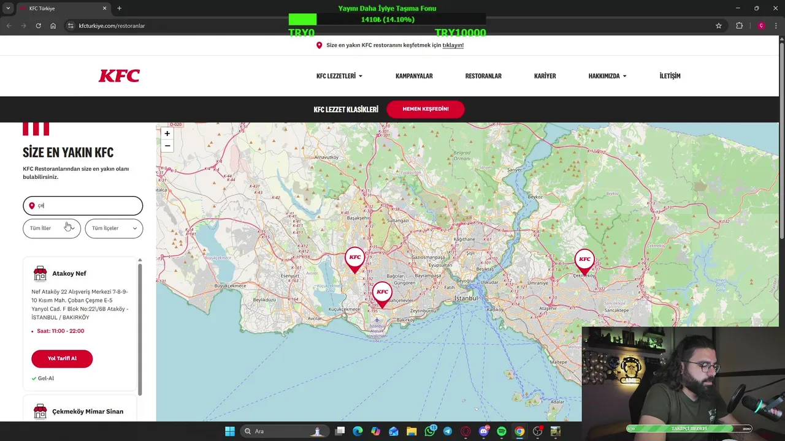Screen dimensions: 785x441
Task: Bookmark this page with star icon
Action: pyautogui.click(x=719, y=26)
